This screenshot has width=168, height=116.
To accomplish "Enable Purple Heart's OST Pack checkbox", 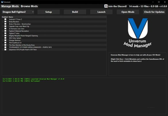I will tap(5, 50).
